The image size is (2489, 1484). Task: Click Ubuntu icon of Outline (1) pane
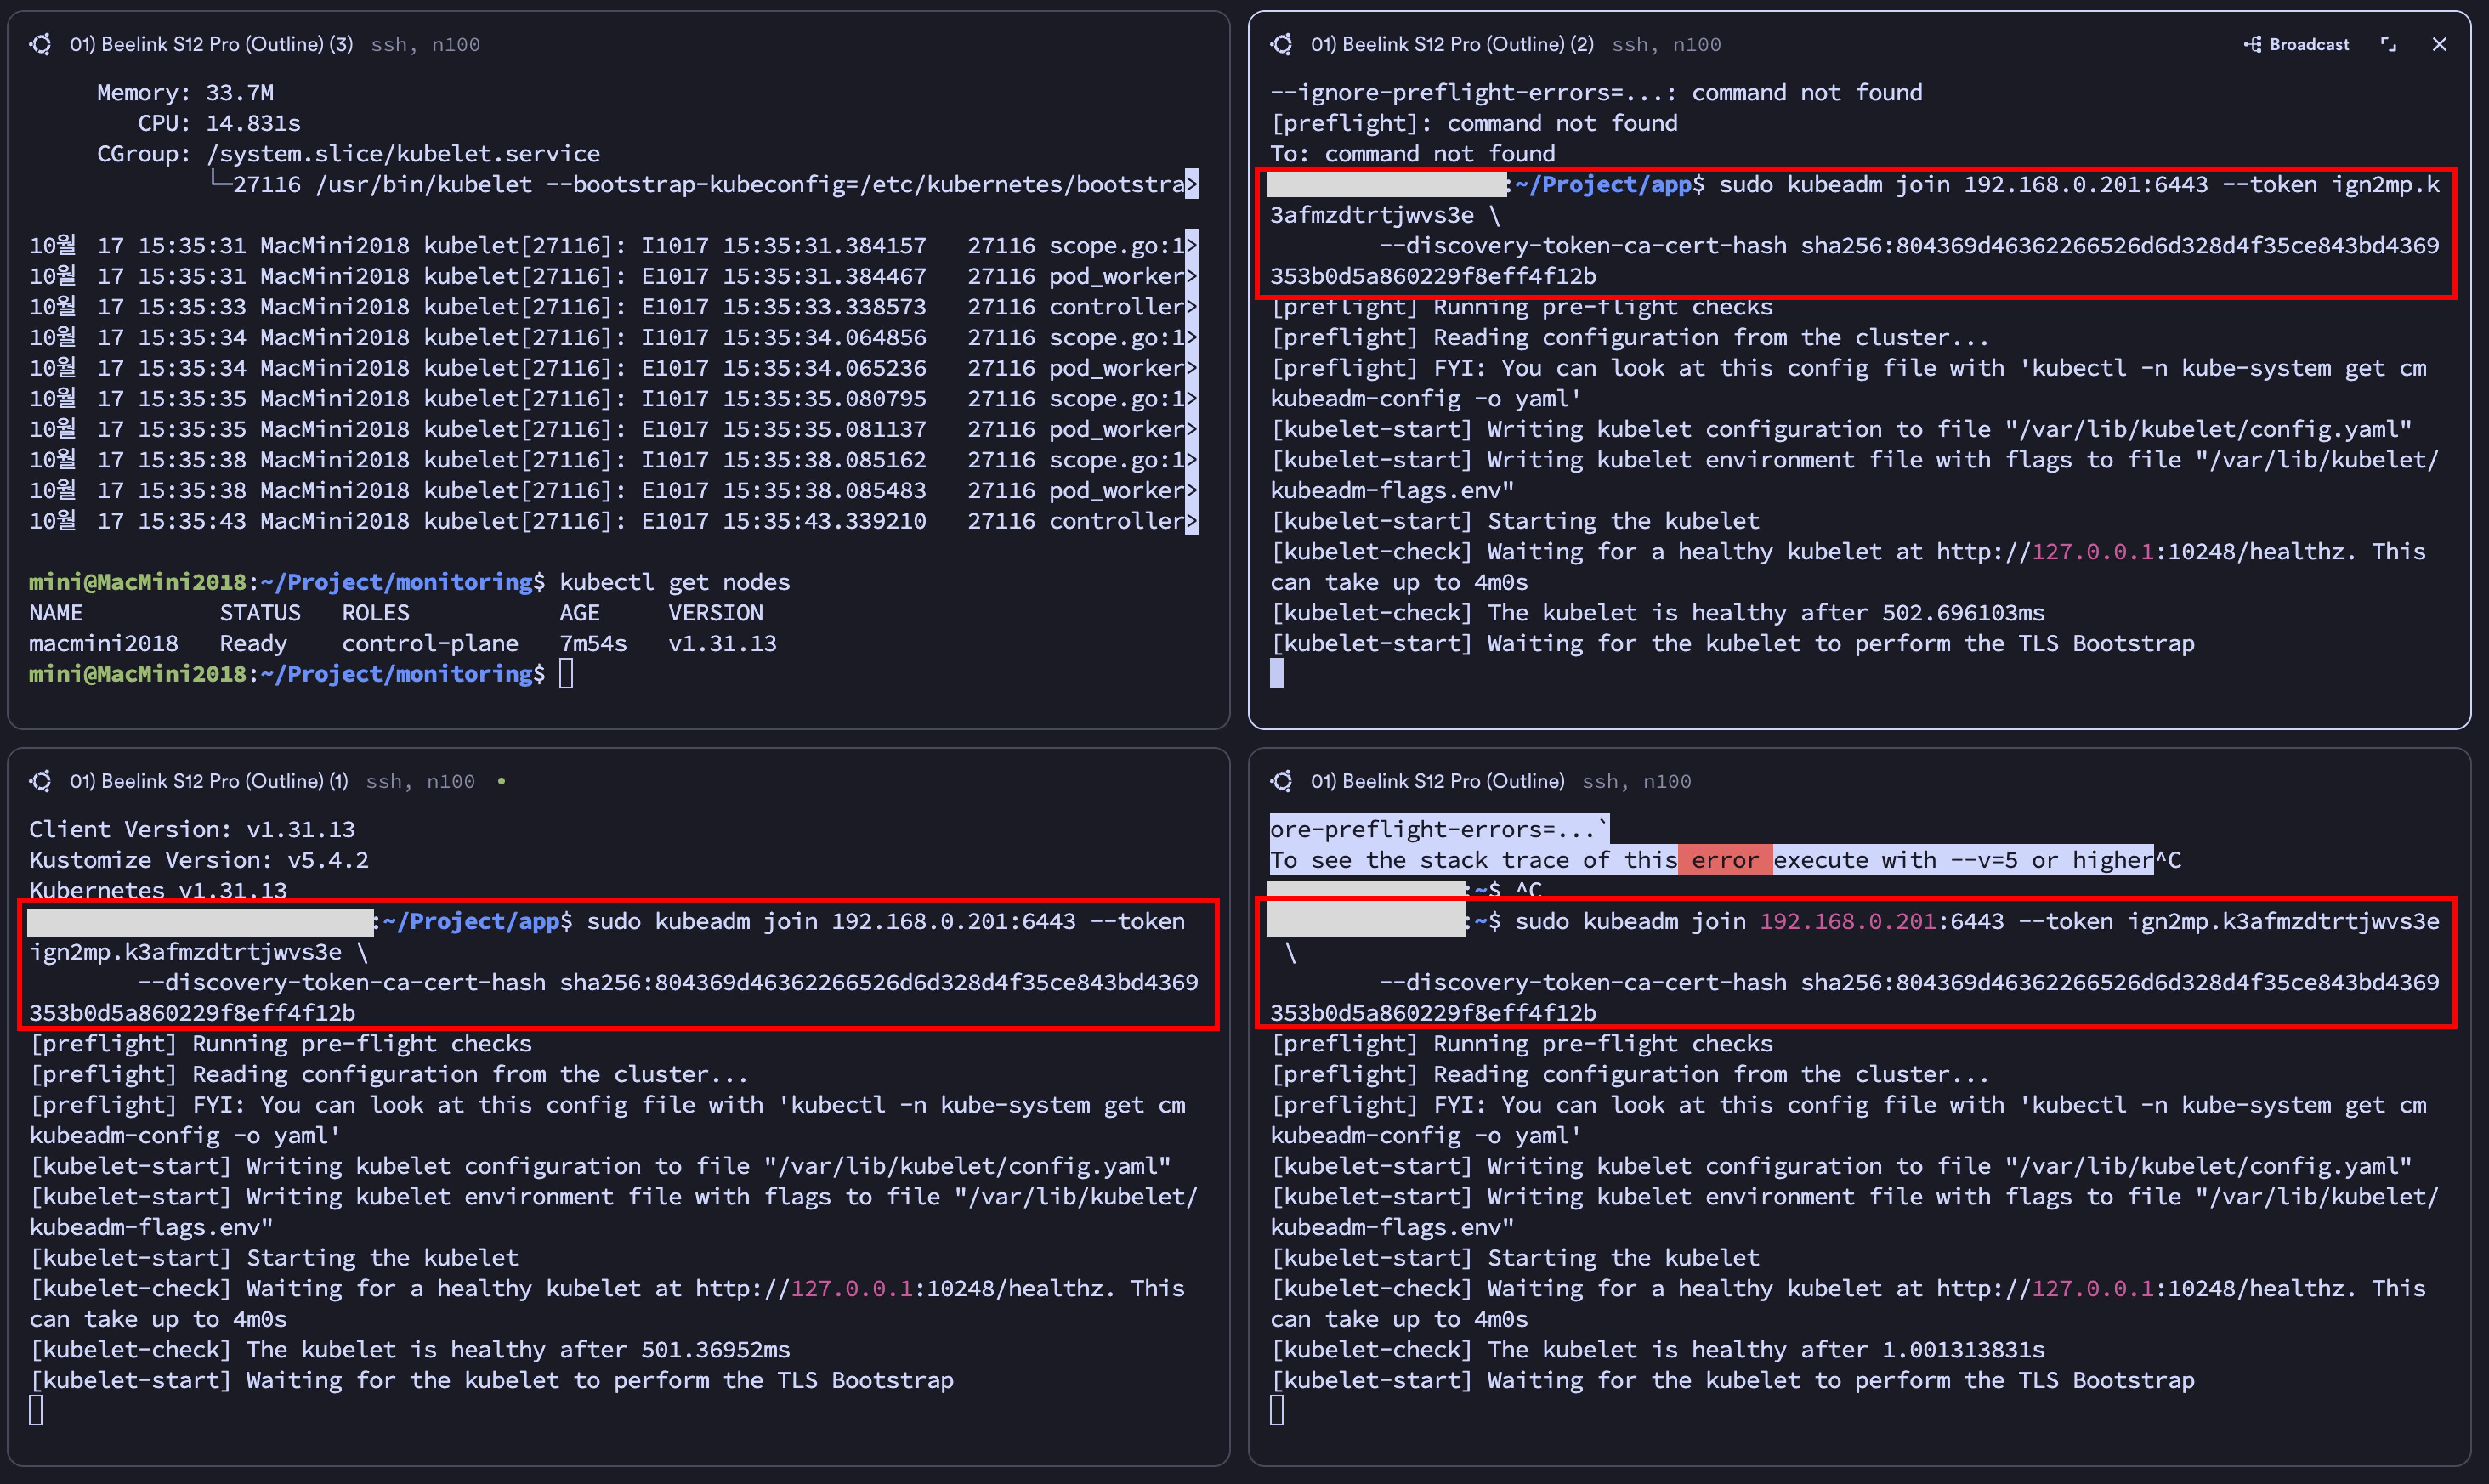[x=41, y=781]
